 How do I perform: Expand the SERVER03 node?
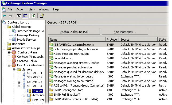pos(19,82)
